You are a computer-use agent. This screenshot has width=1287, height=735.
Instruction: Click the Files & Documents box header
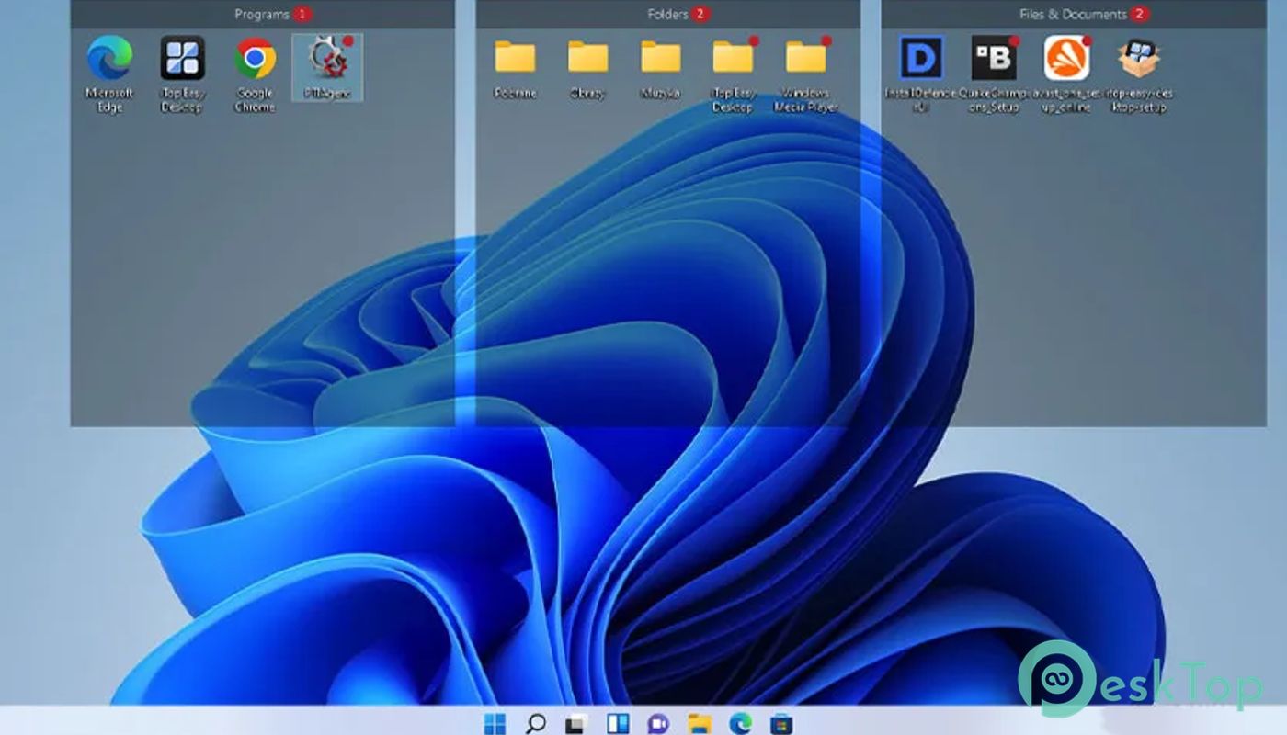coord(1073,14)
